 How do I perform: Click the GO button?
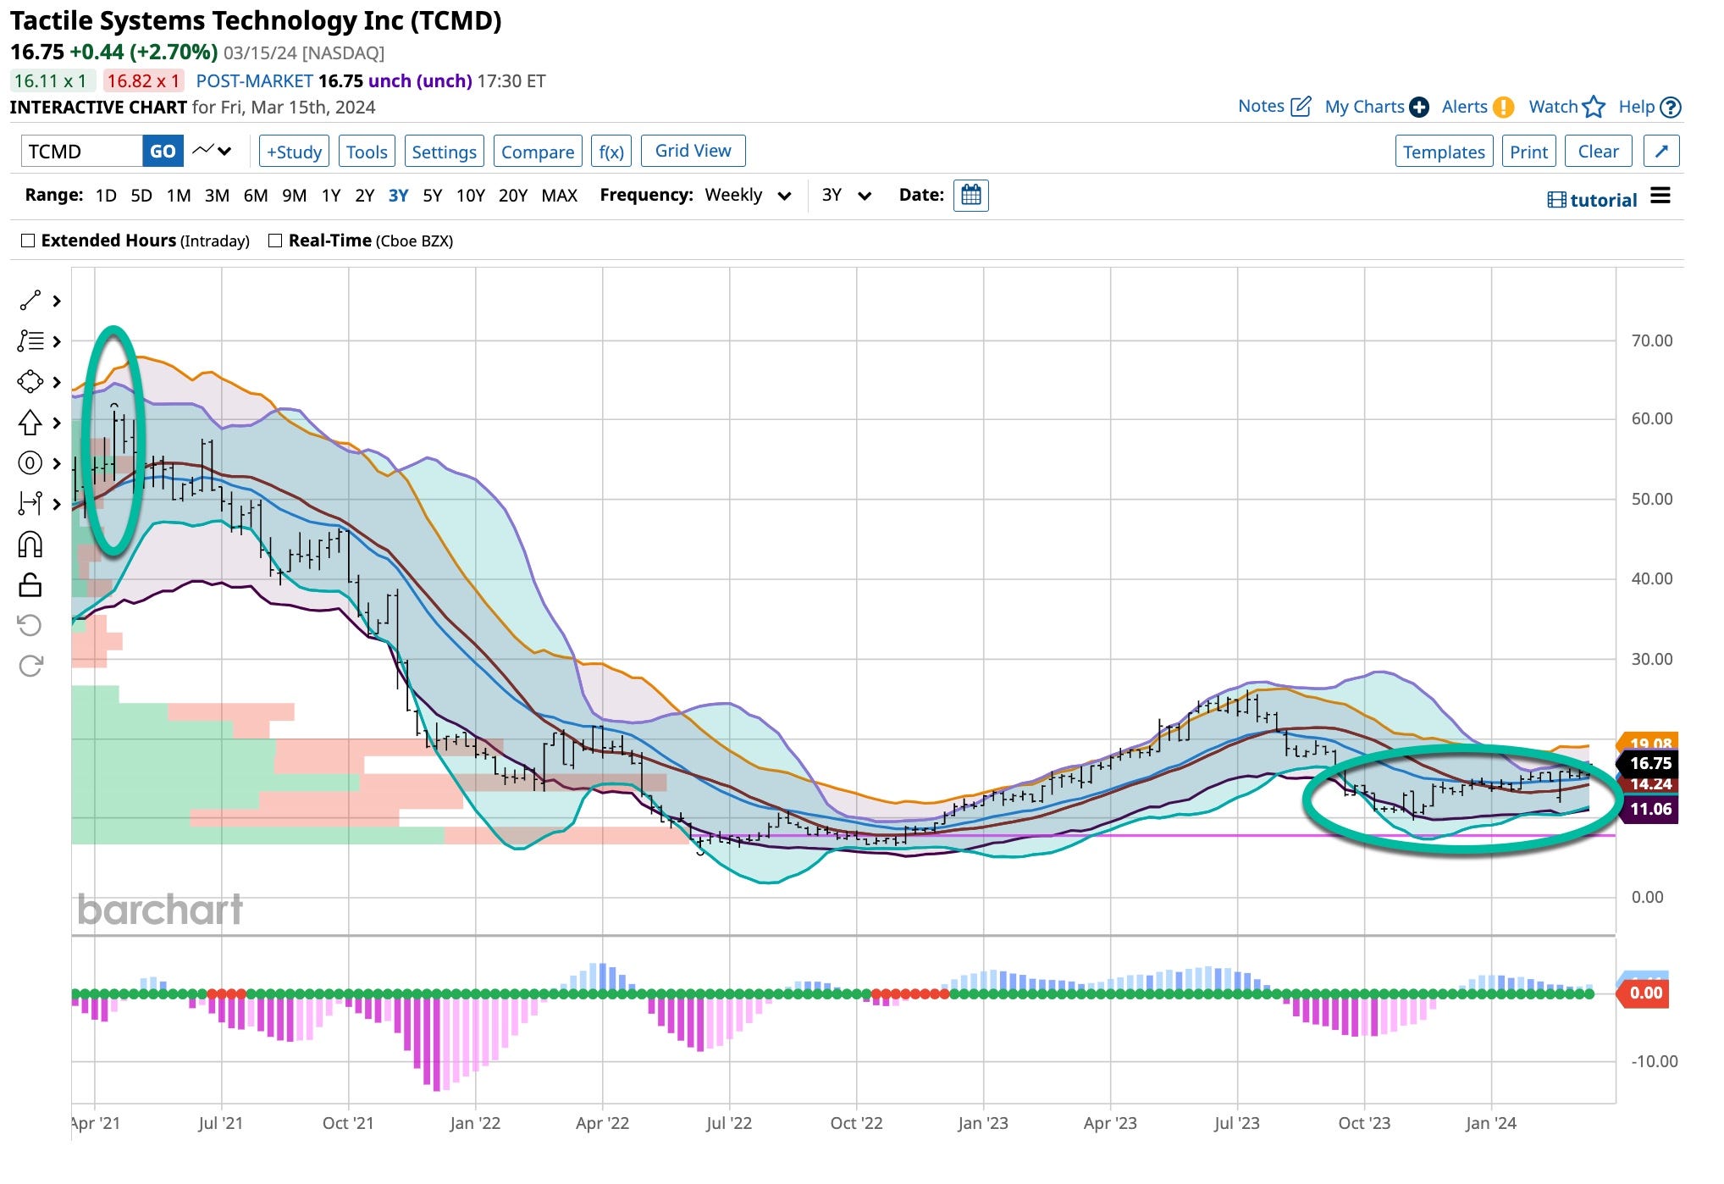pyautogui.click(x=163, y=151)
